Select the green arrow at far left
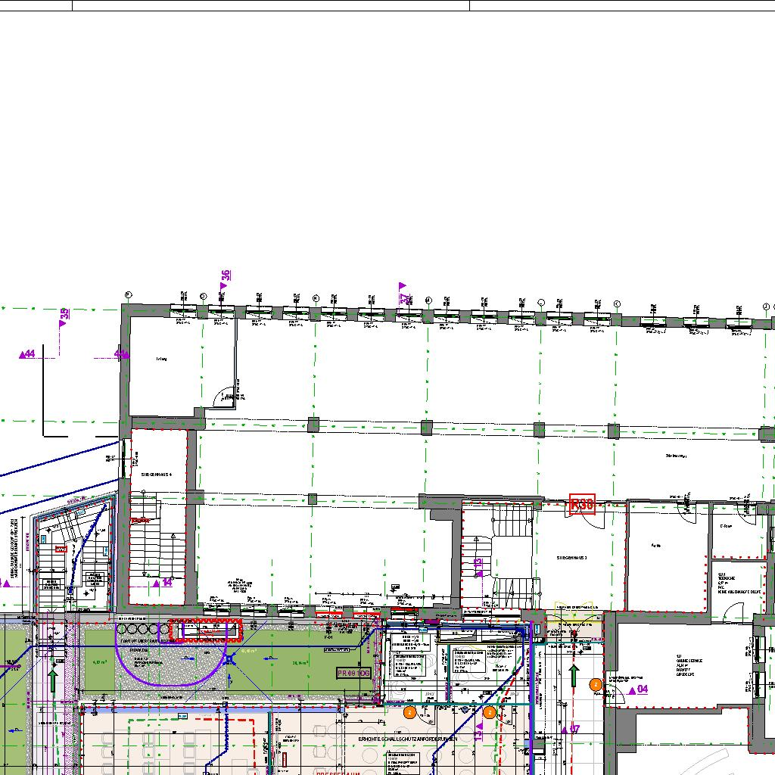This screenshot has height=775, width=775. (x=53, y=678)
